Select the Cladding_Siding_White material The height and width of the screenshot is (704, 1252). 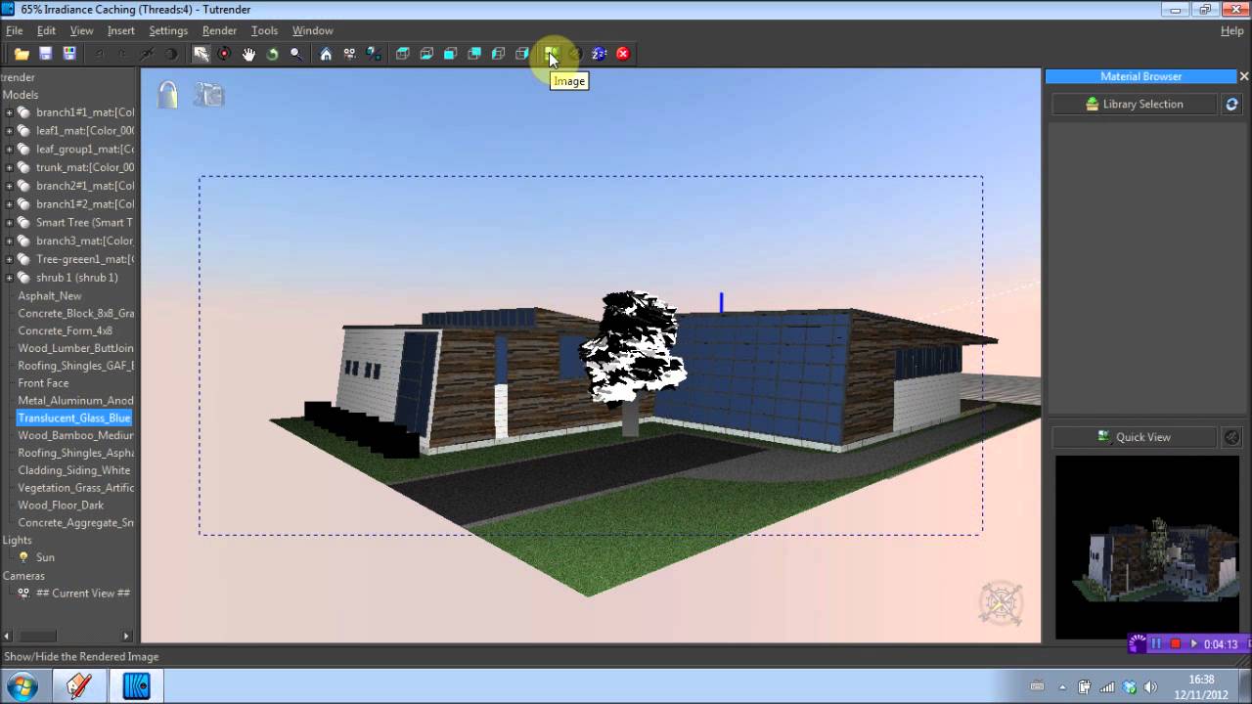[74, 470]
